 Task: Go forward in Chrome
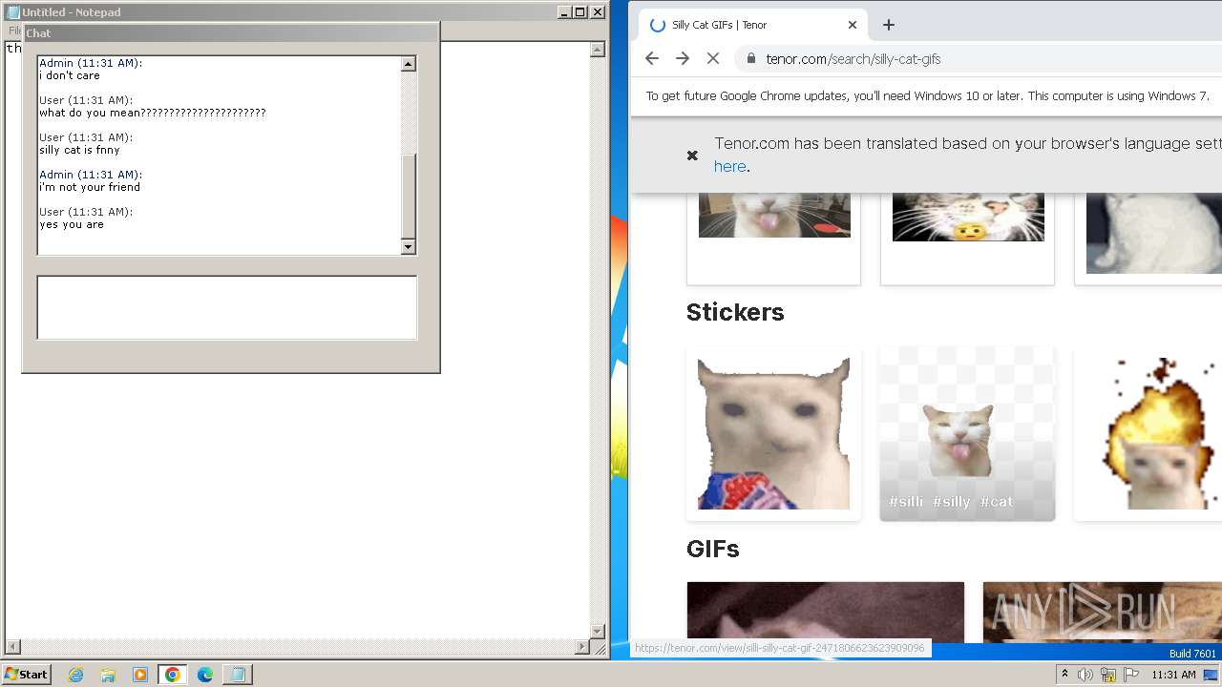(x=683, y=58)
